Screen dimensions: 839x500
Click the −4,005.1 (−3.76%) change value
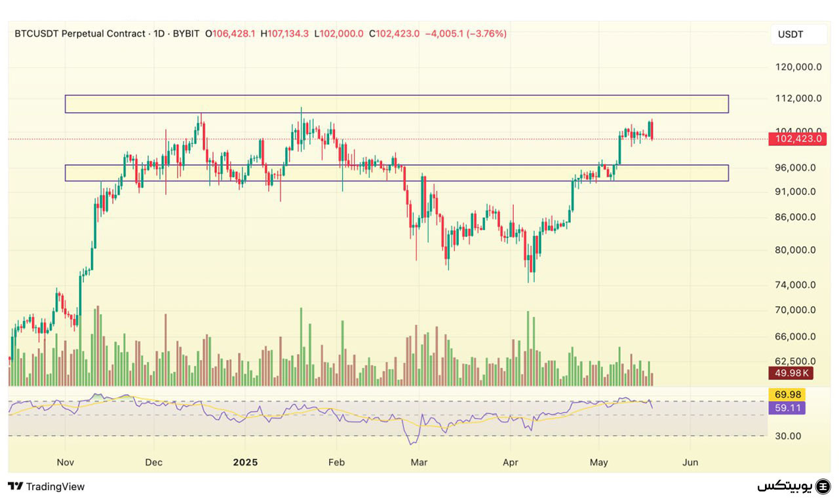point(465,33)
